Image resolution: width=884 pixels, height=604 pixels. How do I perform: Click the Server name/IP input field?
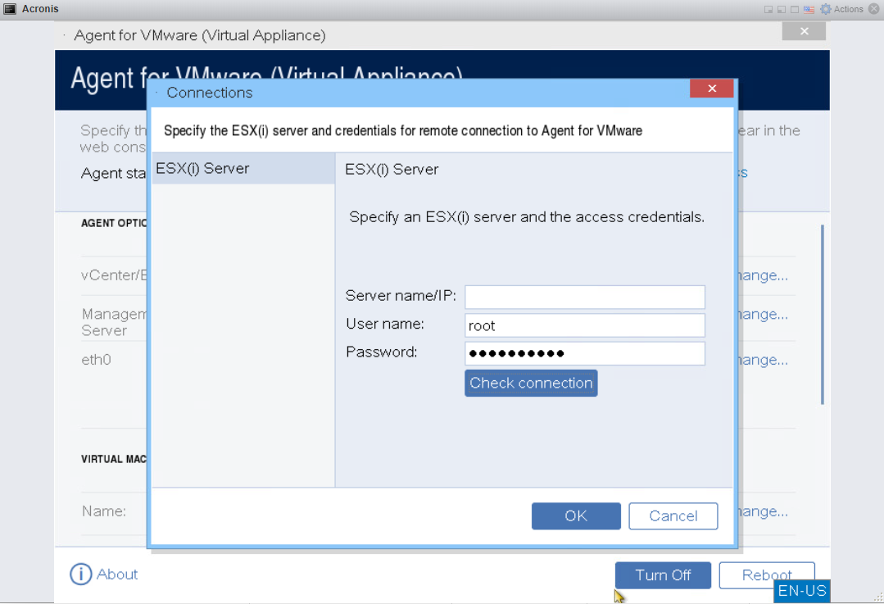click(585, 297)
